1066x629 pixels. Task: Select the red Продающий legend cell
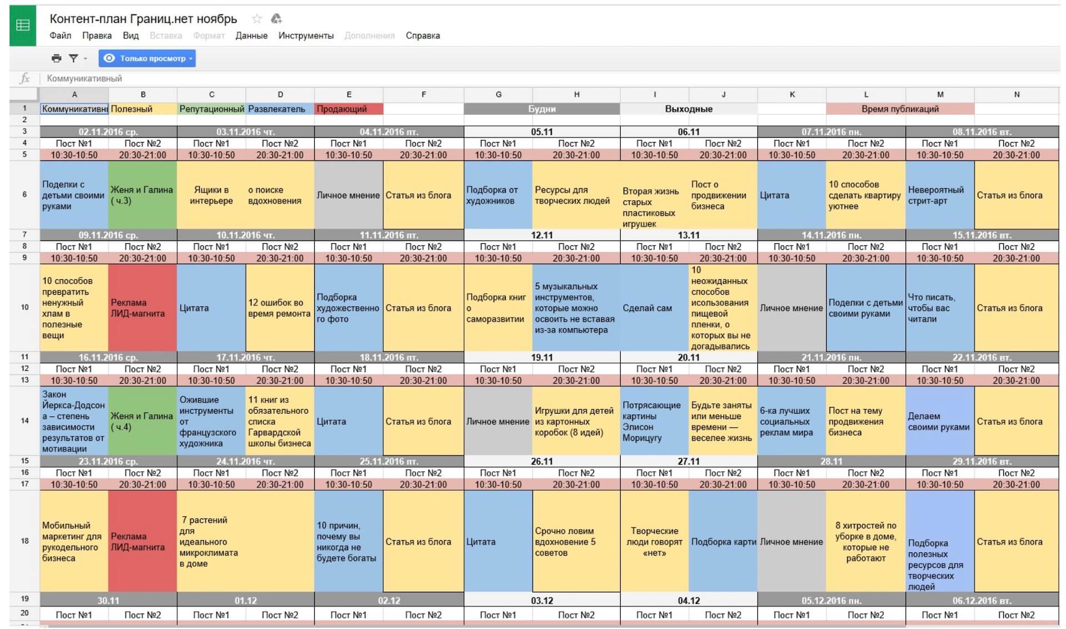(349, 109)
